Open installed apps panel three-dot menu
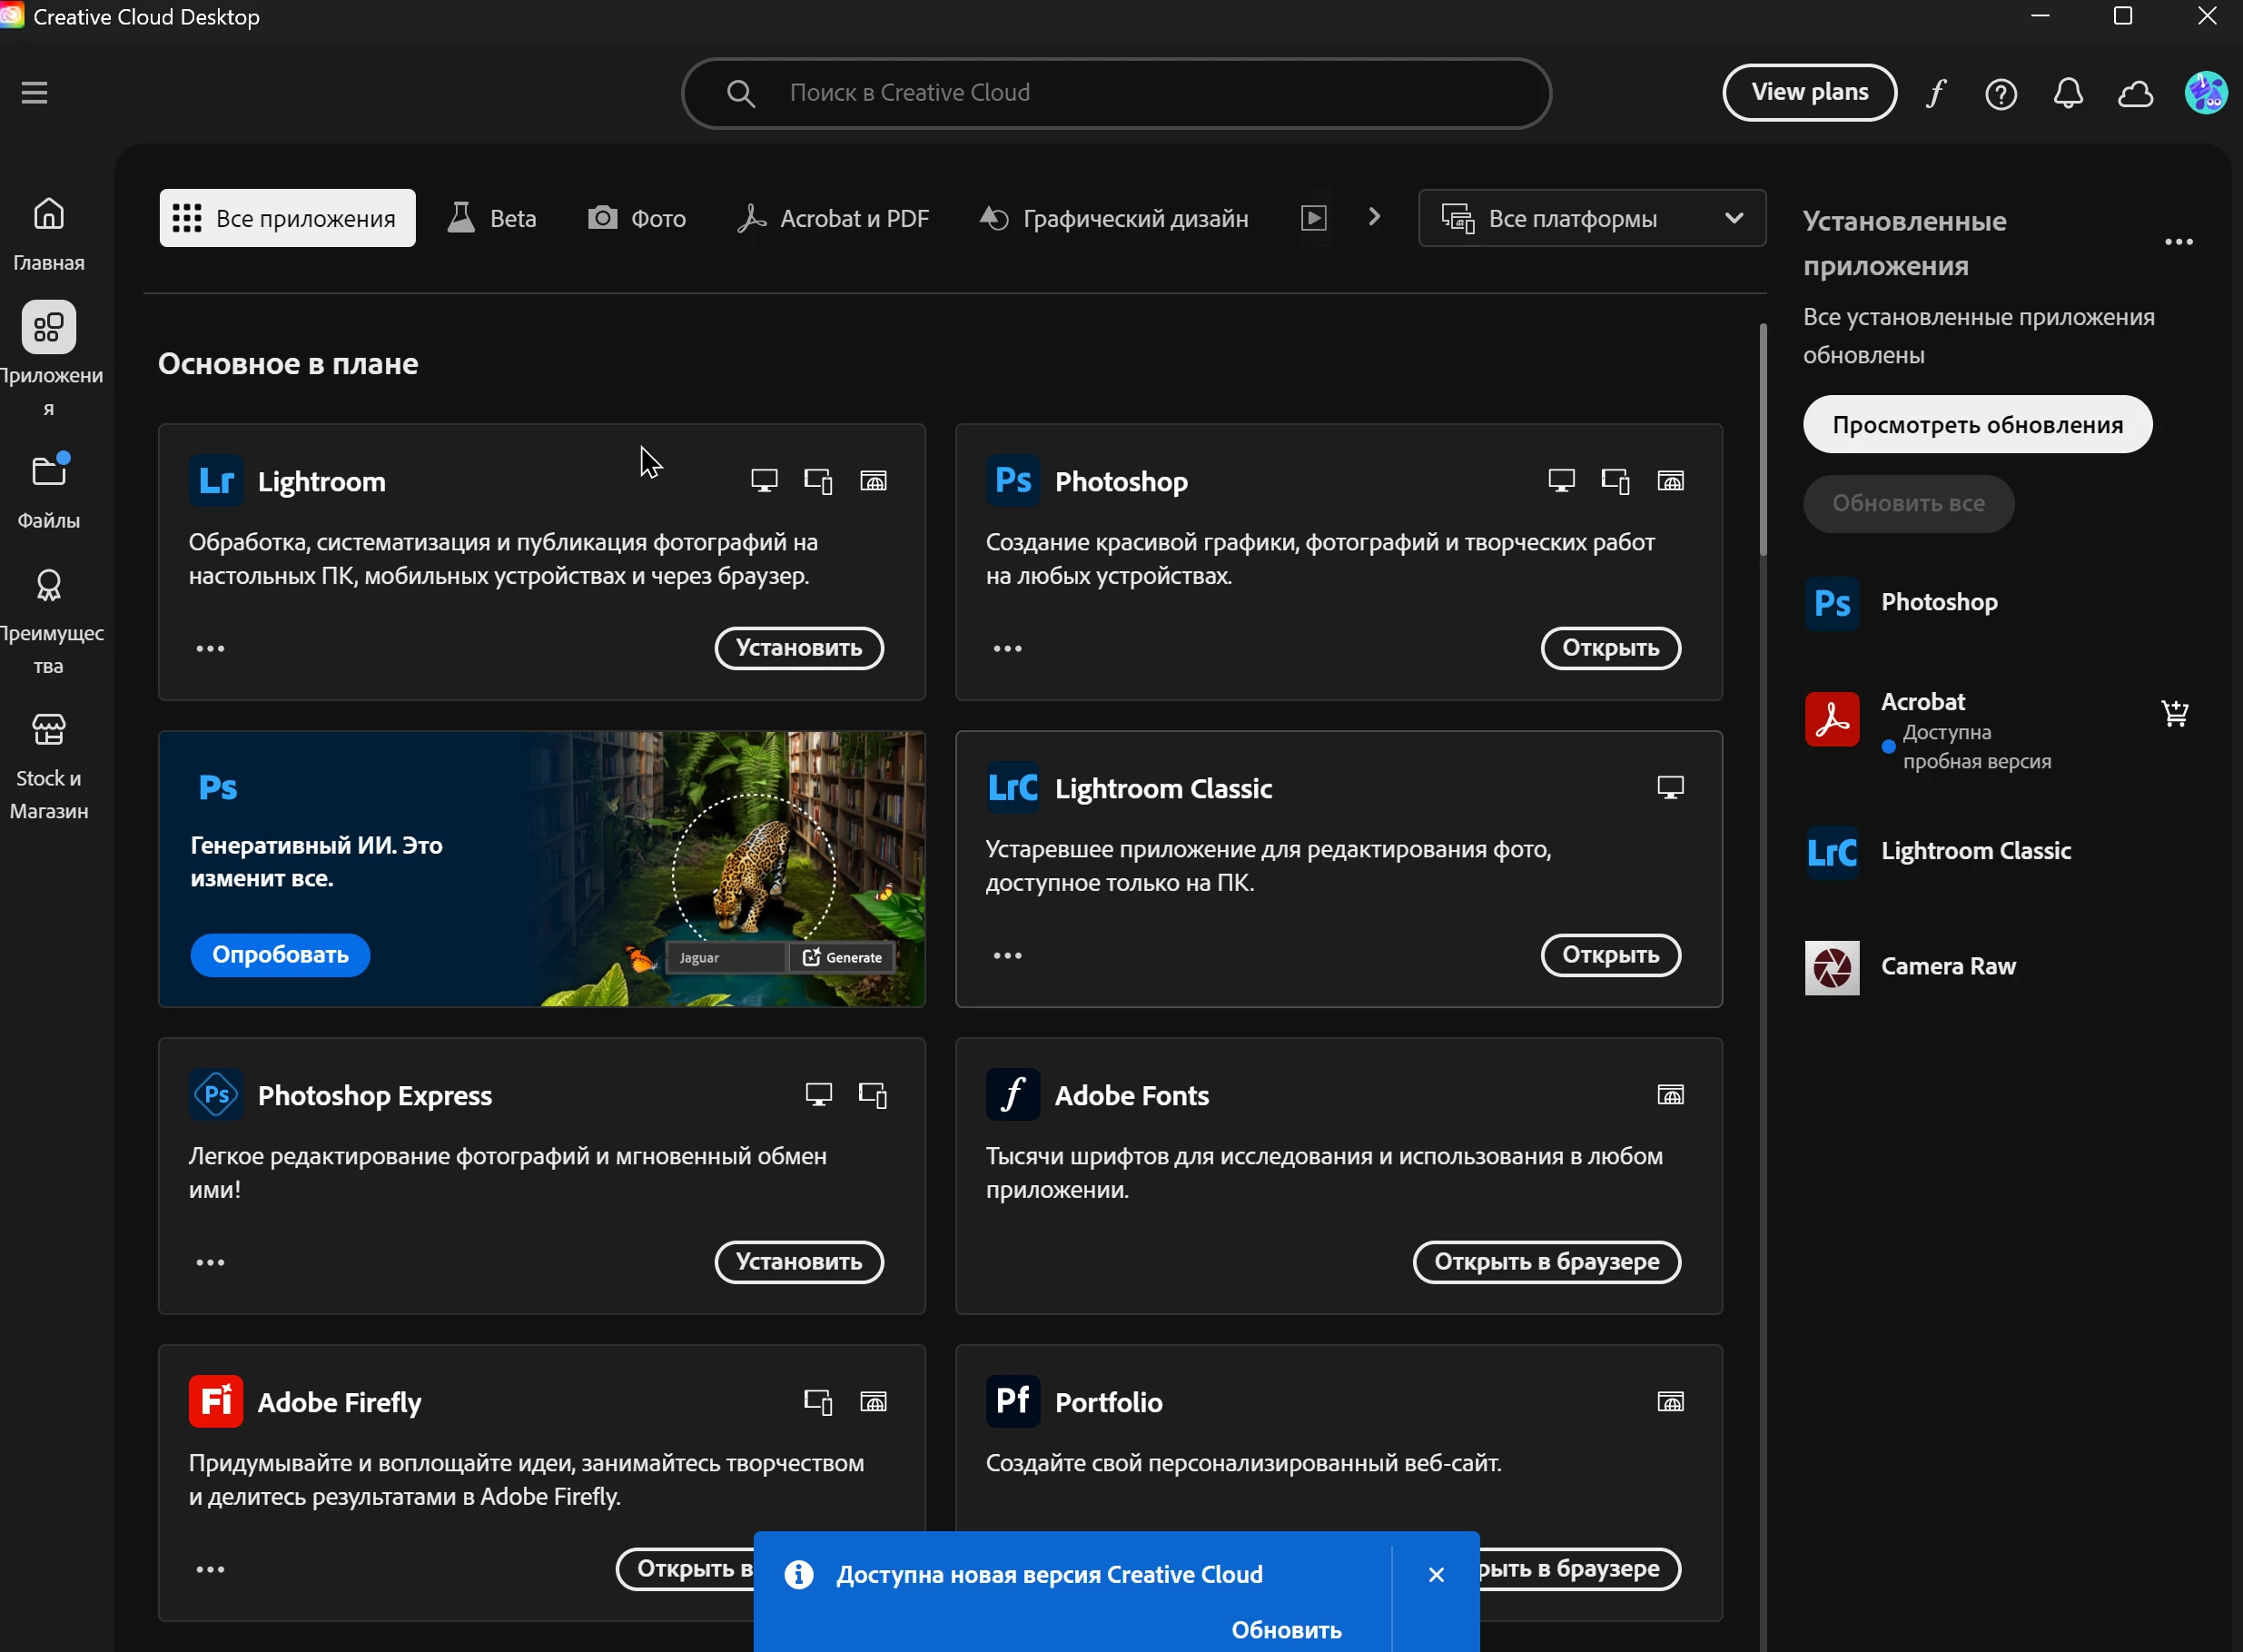 pyautogui.click(x=2178, y=242)
